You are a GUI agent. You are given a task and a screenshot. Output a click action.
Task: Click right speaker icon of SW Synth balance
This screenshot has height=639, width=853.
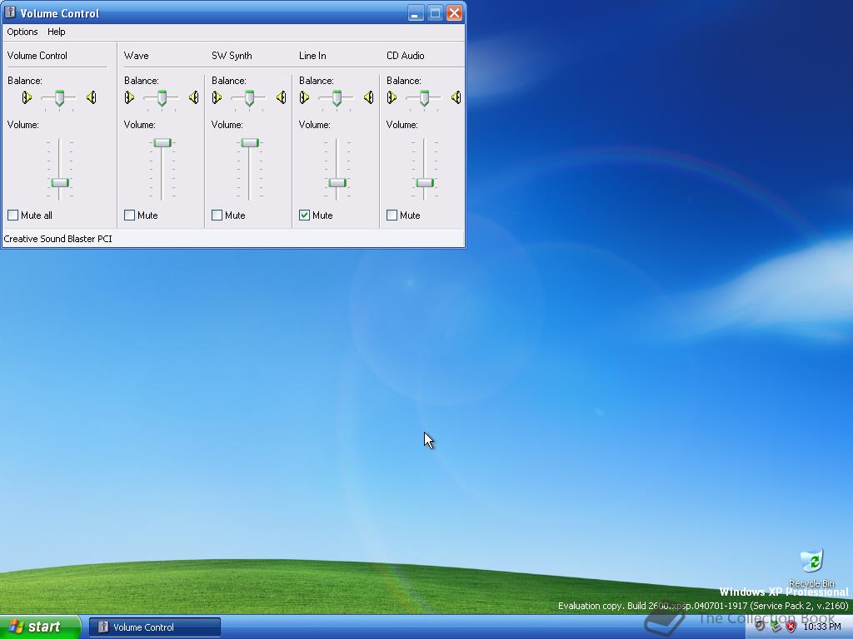pyautogui.click(x=282, y=98)
